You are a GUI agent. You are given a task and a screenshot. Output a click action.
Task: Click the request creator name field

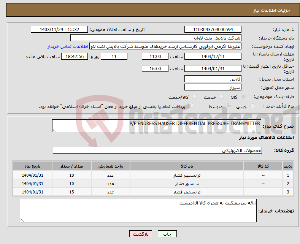click(165, 46)
